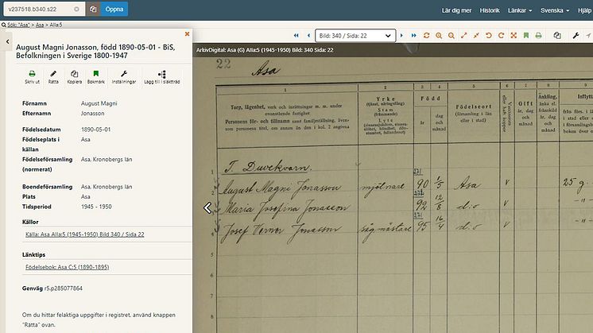The height and width of the screenshot is (333, 593).
Task: Click the Bokmärk bookmark icon in panel
Action: [95, 74]
